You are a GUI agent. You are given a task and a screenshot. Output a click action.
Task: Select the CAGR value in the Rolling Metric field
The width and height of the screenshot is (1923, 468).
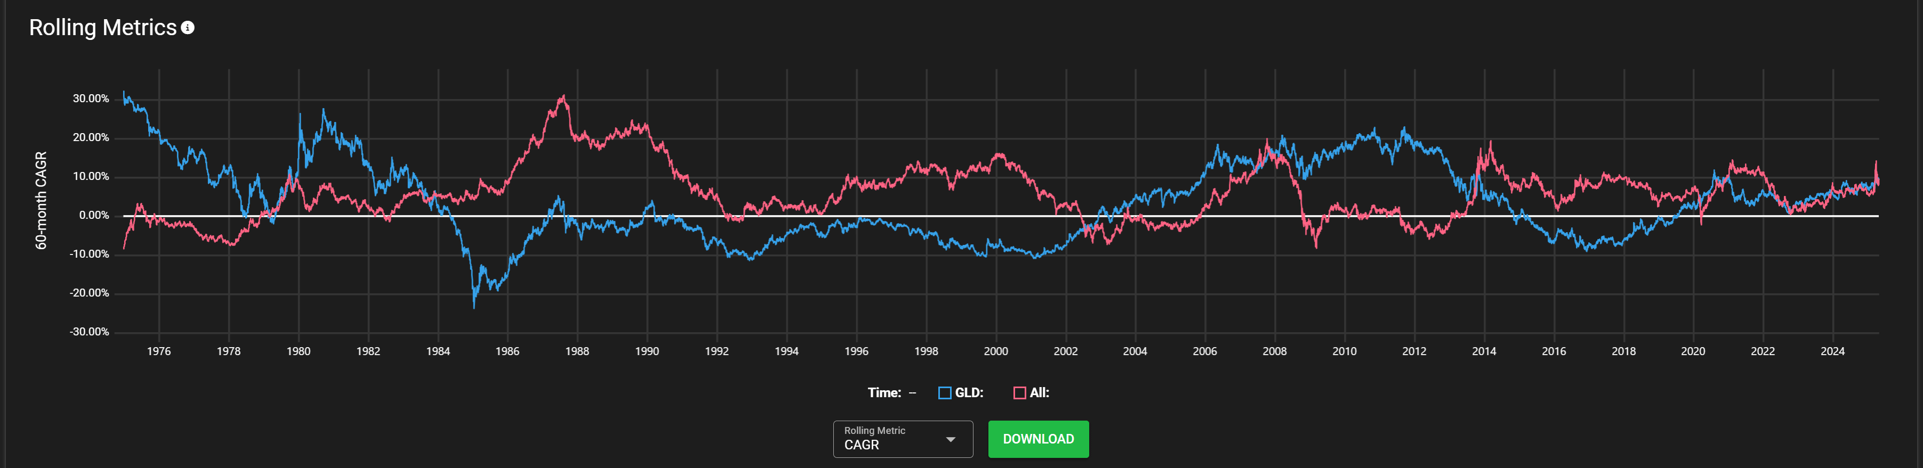(862, 445)
